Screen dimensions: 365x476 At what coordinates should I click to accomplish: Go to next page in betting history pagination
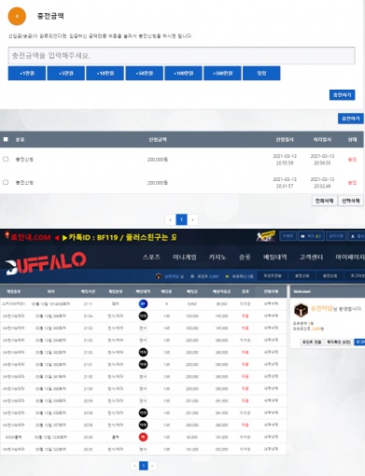pyautogui.click(x=152, y=466)
